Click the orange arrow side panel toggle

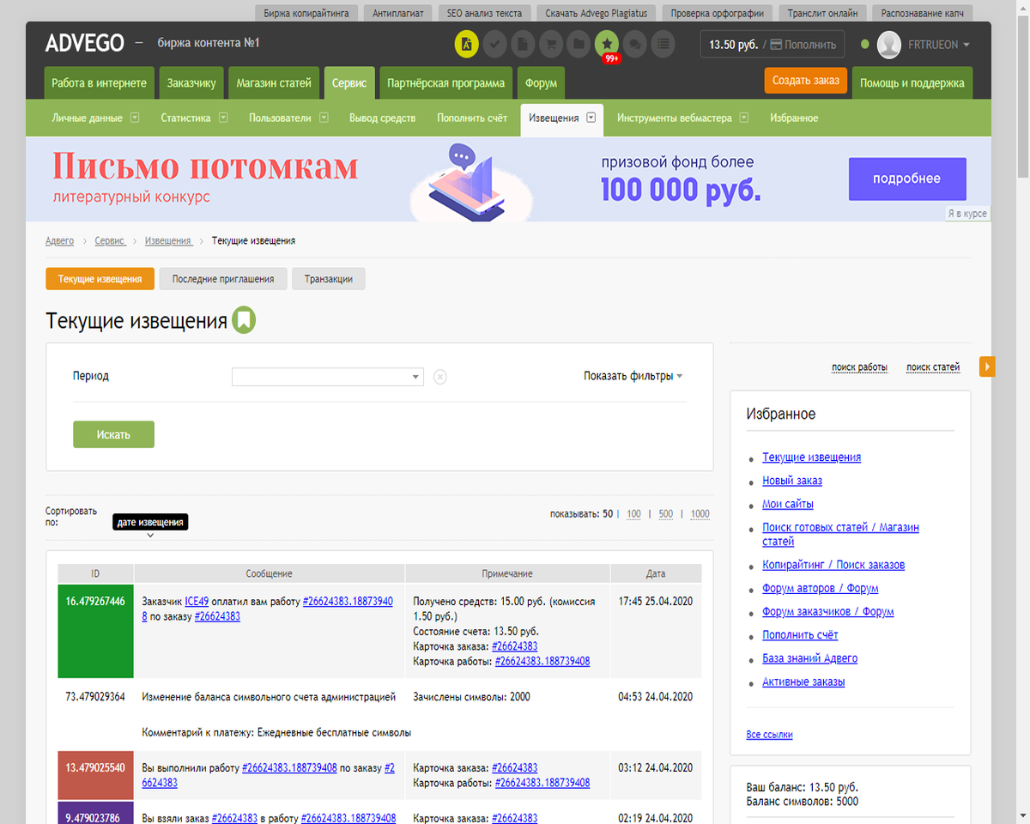[x=988, y=367]
